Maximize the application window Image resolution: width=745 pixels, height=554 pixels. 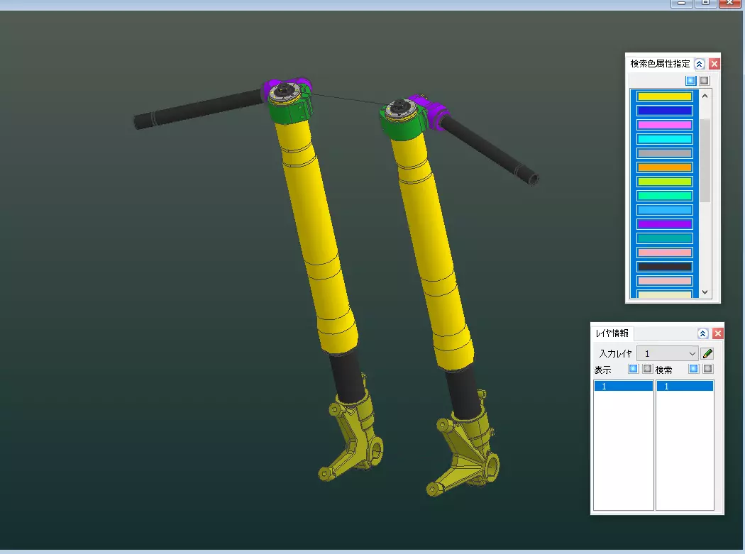point(705,4)
